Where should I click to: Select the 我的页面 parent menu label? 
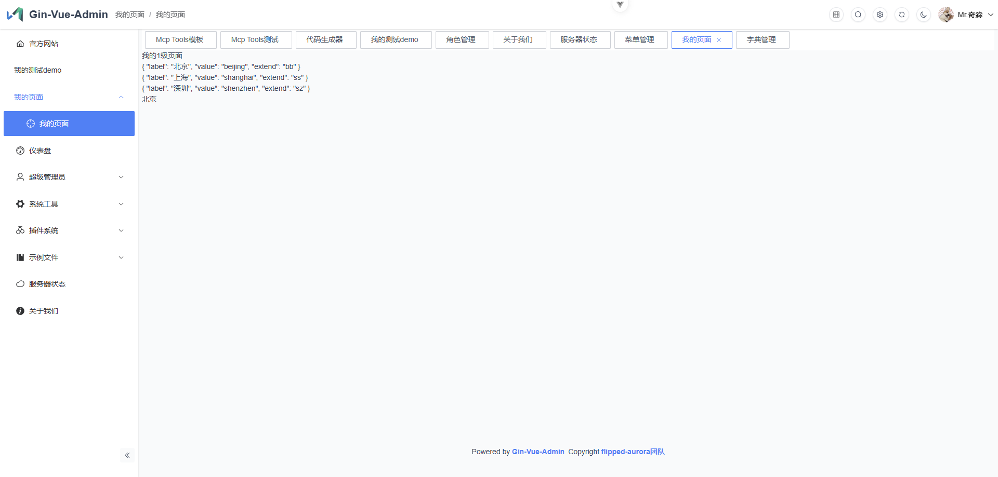[x=29, y=97]
